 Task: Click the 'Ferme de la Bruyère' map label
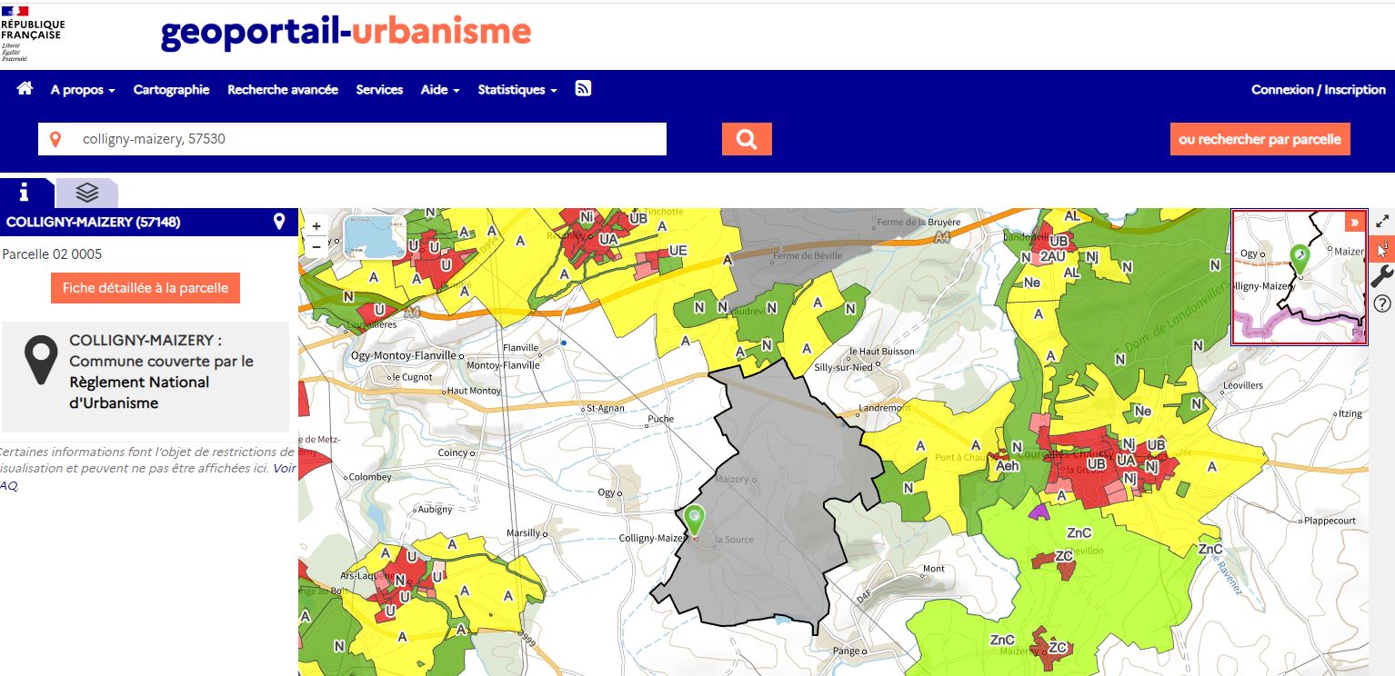pos(918,223)
